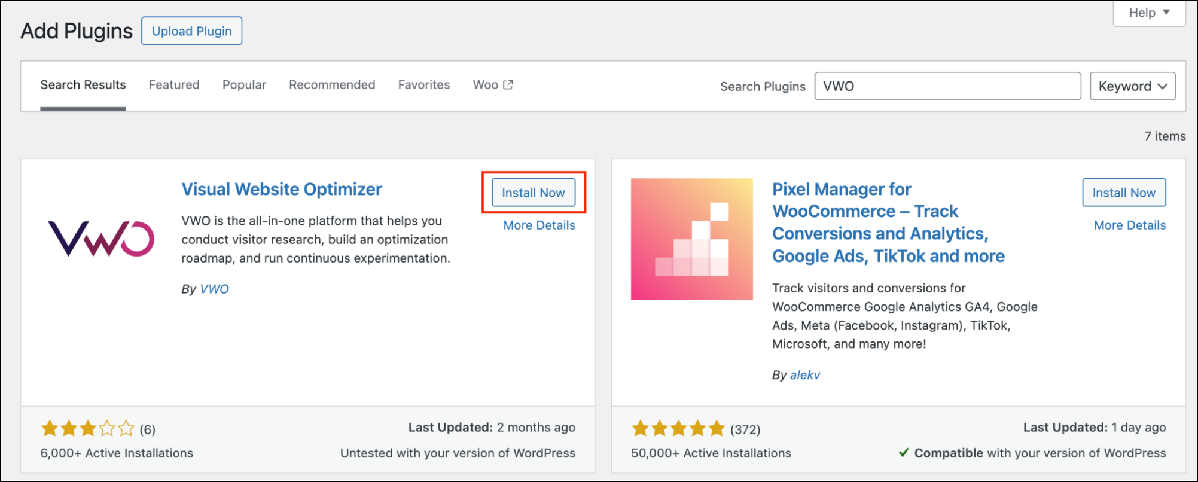Open the Featured tab
The image size is (1198, 482).
[x=174, y=85]
